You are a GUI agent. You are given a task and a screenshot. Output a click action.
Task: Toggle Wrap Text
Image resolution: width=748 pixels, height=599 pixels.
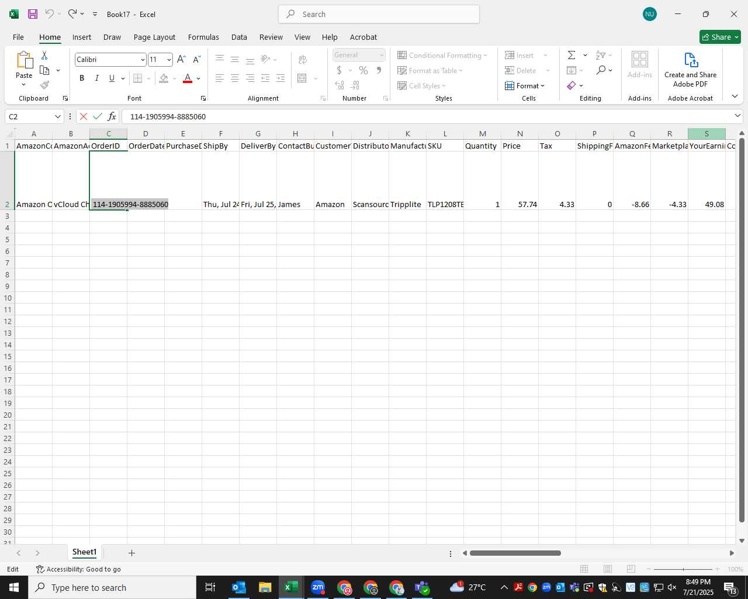(303, 59)
